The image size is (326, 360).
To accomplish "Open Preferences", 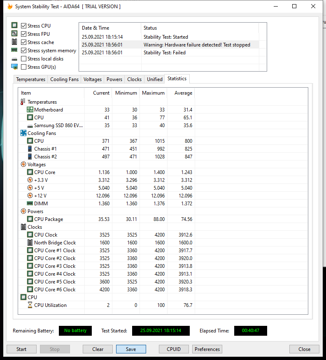I will coord(207,349).
